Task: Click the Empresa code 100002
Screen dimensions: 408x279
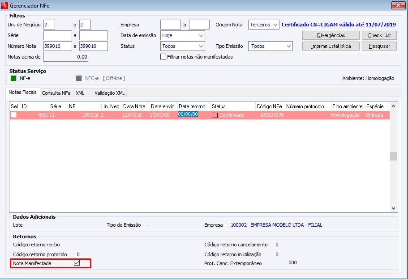Action: pos(239,225)
